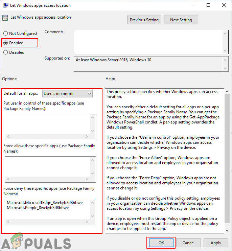This screenshot has height=251, width=232.
Task: Click the Help panel vertical scrollbar thumb
Action: click(227, 158)
